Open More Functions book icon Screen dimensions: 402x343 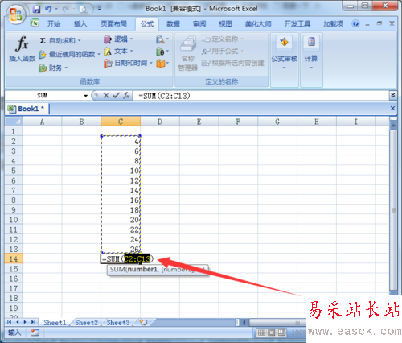click(x=162, y=64)
